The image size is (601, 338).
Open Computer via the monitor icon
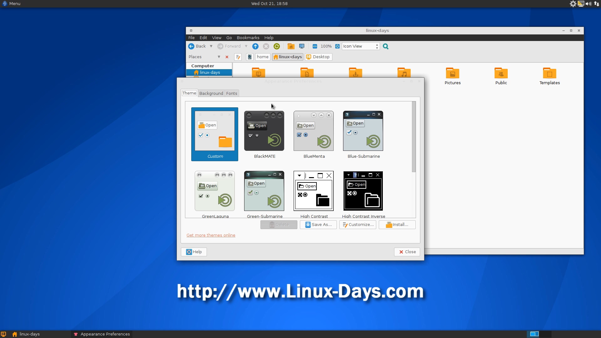(302, 46)
